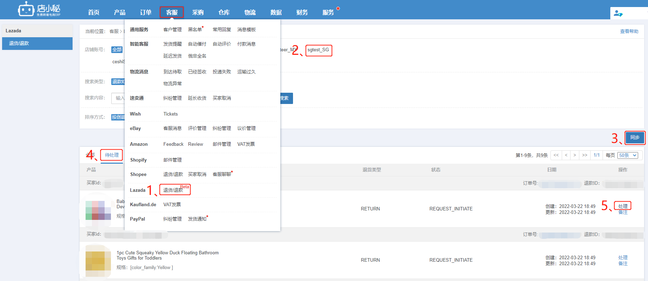The width and height of the screenshot is (648, 281).
Task: Open VAT发票 under Amazon
Action: [x=246, y=144]
